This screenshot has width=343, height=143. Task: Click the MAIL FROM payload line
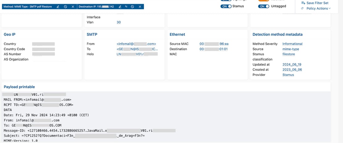pyautogui.click(x=37, y=100)
